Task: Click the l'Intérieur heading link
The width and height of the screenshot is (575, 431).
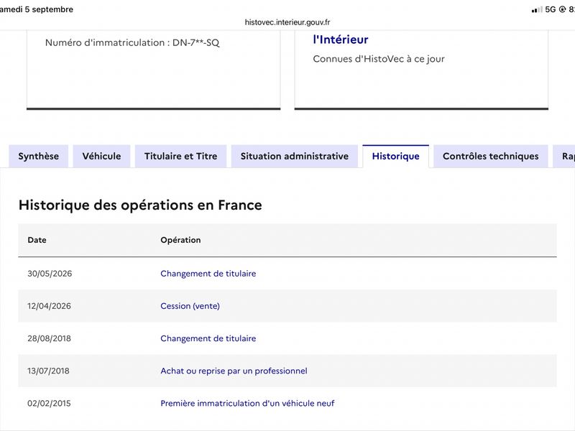Action: (340, 40)
